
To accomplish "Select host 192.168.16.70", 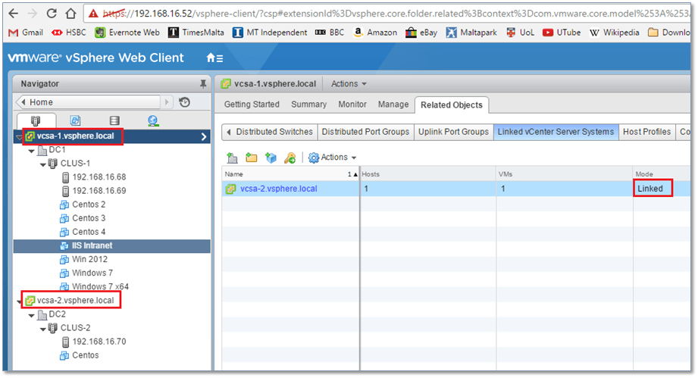I will 99,342.
